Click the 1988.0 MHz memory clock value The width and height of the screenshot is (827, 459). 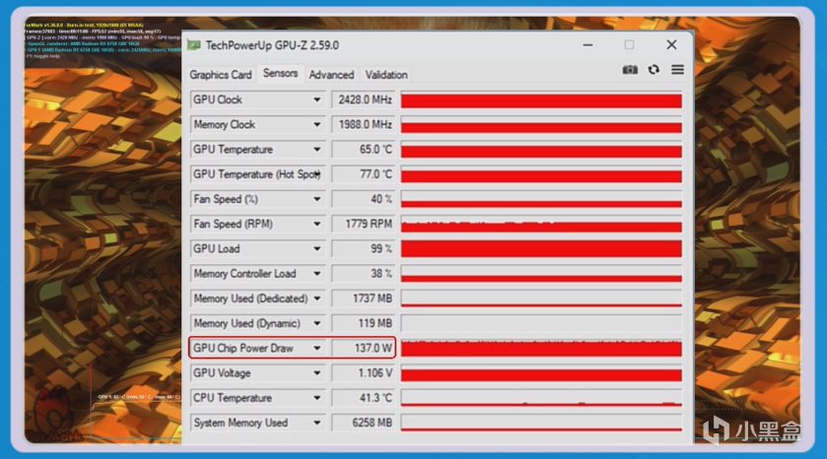coord(364,124)
